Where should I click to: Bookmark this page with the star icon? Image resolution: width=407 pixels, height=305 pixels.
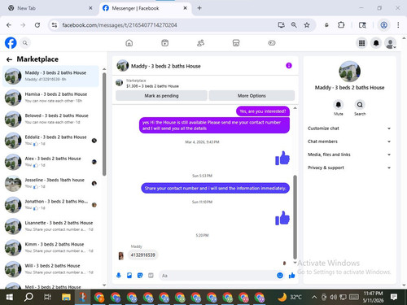(x=307, y=25)
